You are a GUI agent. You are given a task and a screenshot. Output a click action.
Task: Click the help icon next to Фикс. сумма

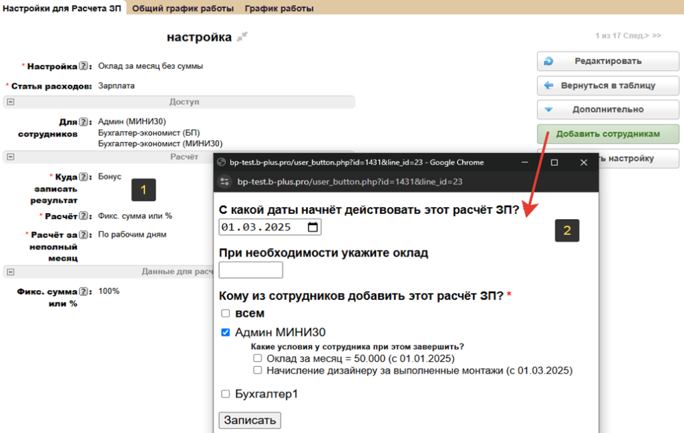pos(83,291)
